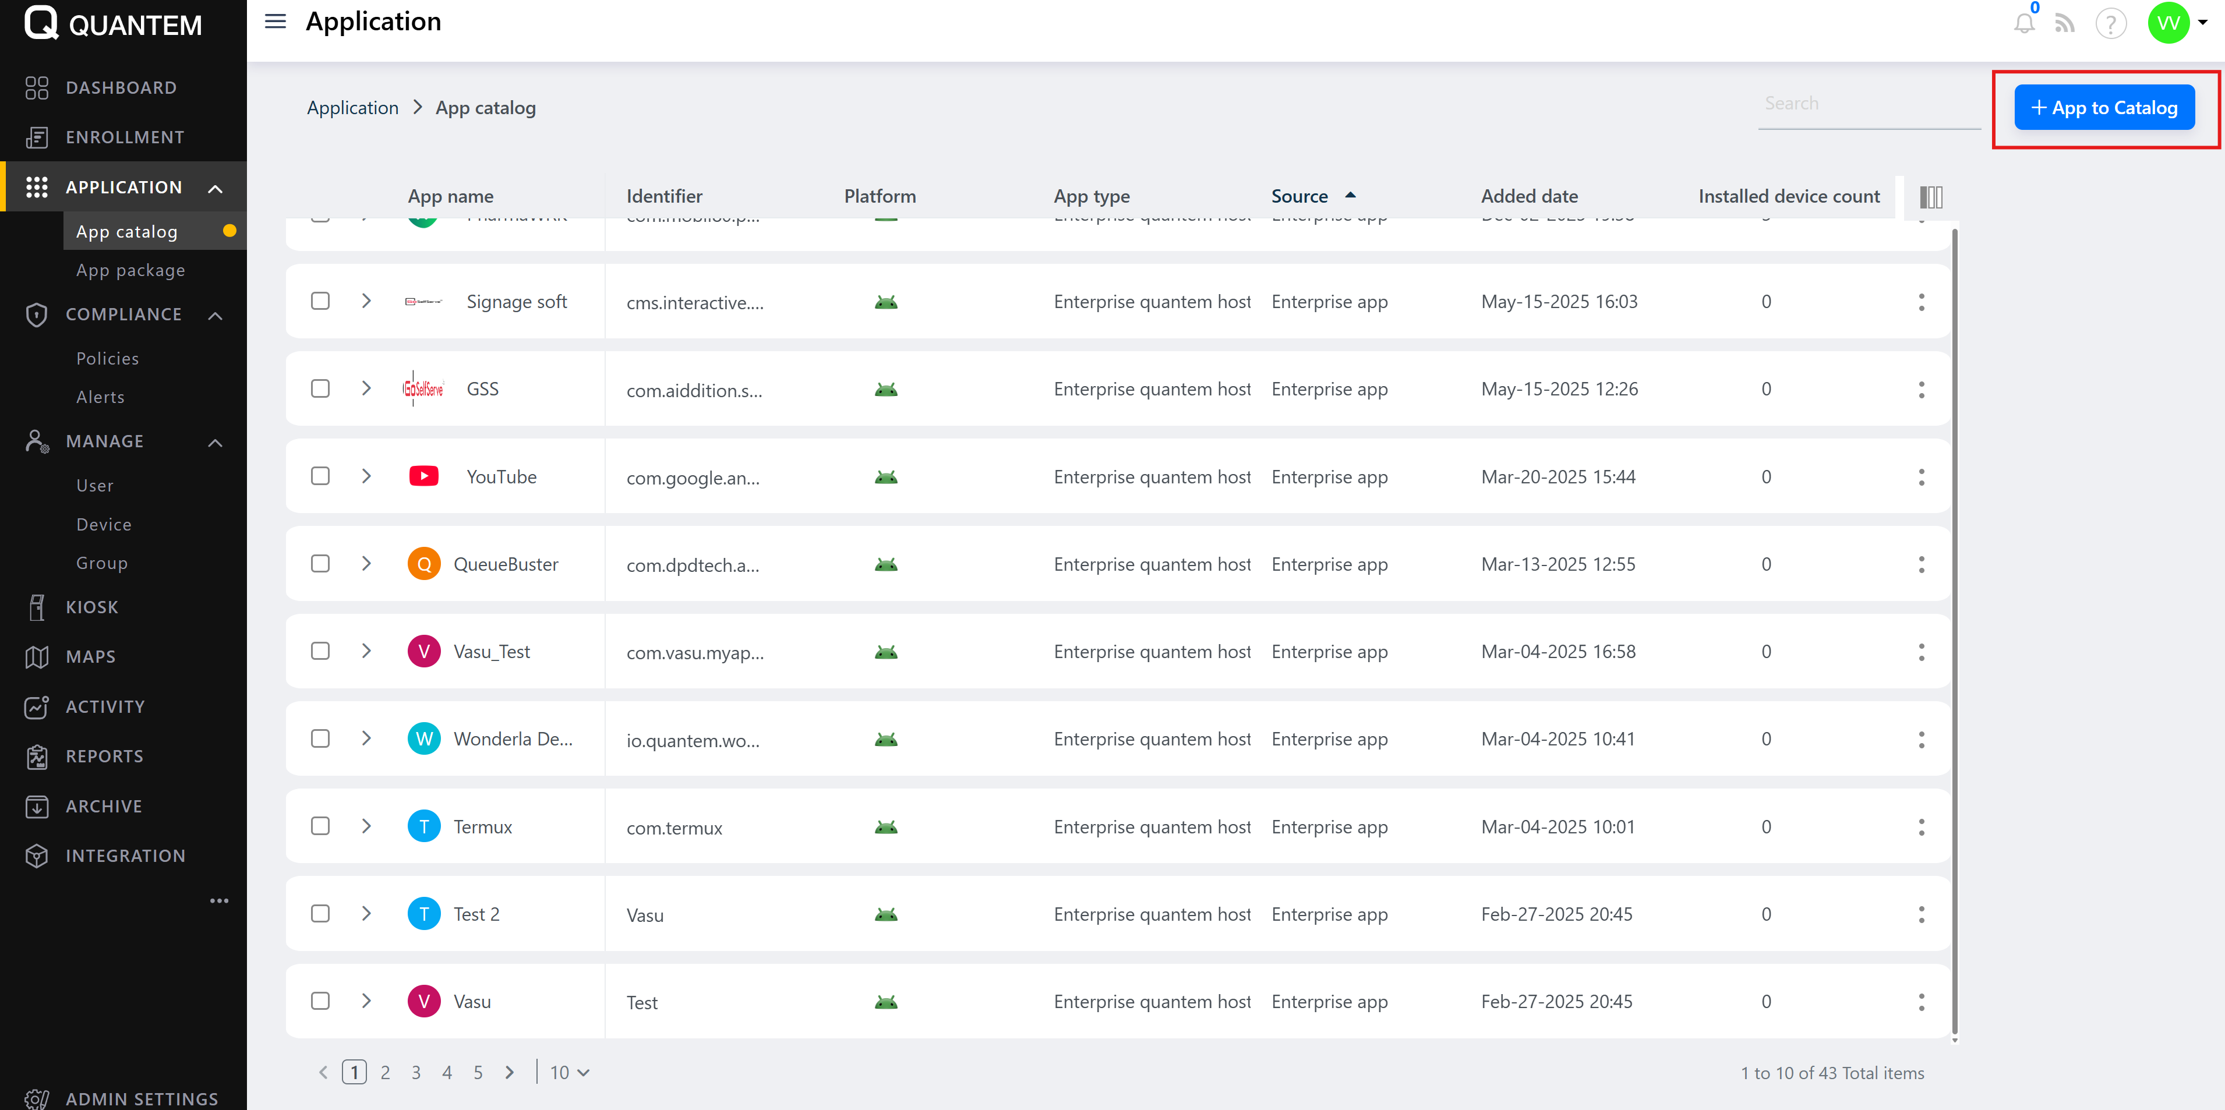Viewport: 2225px width, 1110px height.
Task: Open the Termux row options menu
Action: point(1921,826)
